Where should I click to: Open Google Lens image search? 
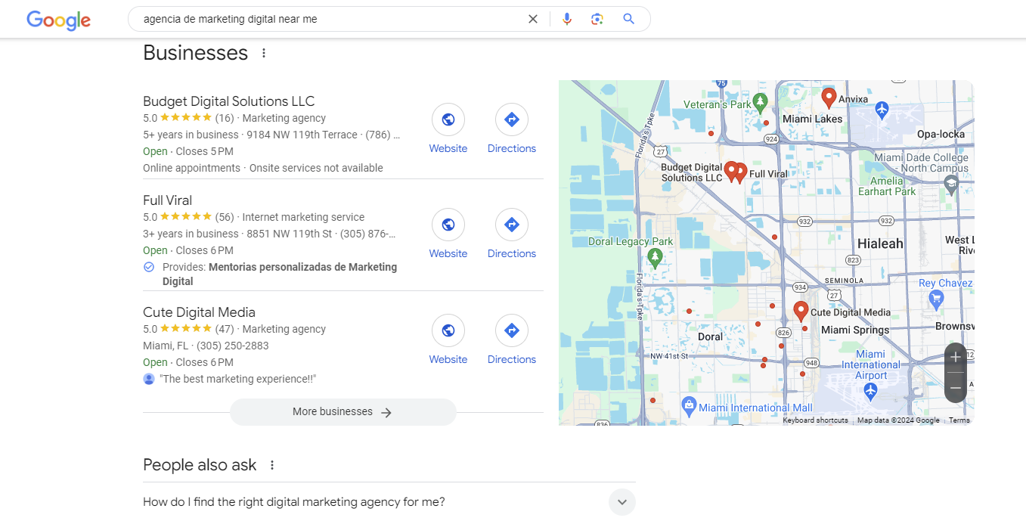coord(597,19)
